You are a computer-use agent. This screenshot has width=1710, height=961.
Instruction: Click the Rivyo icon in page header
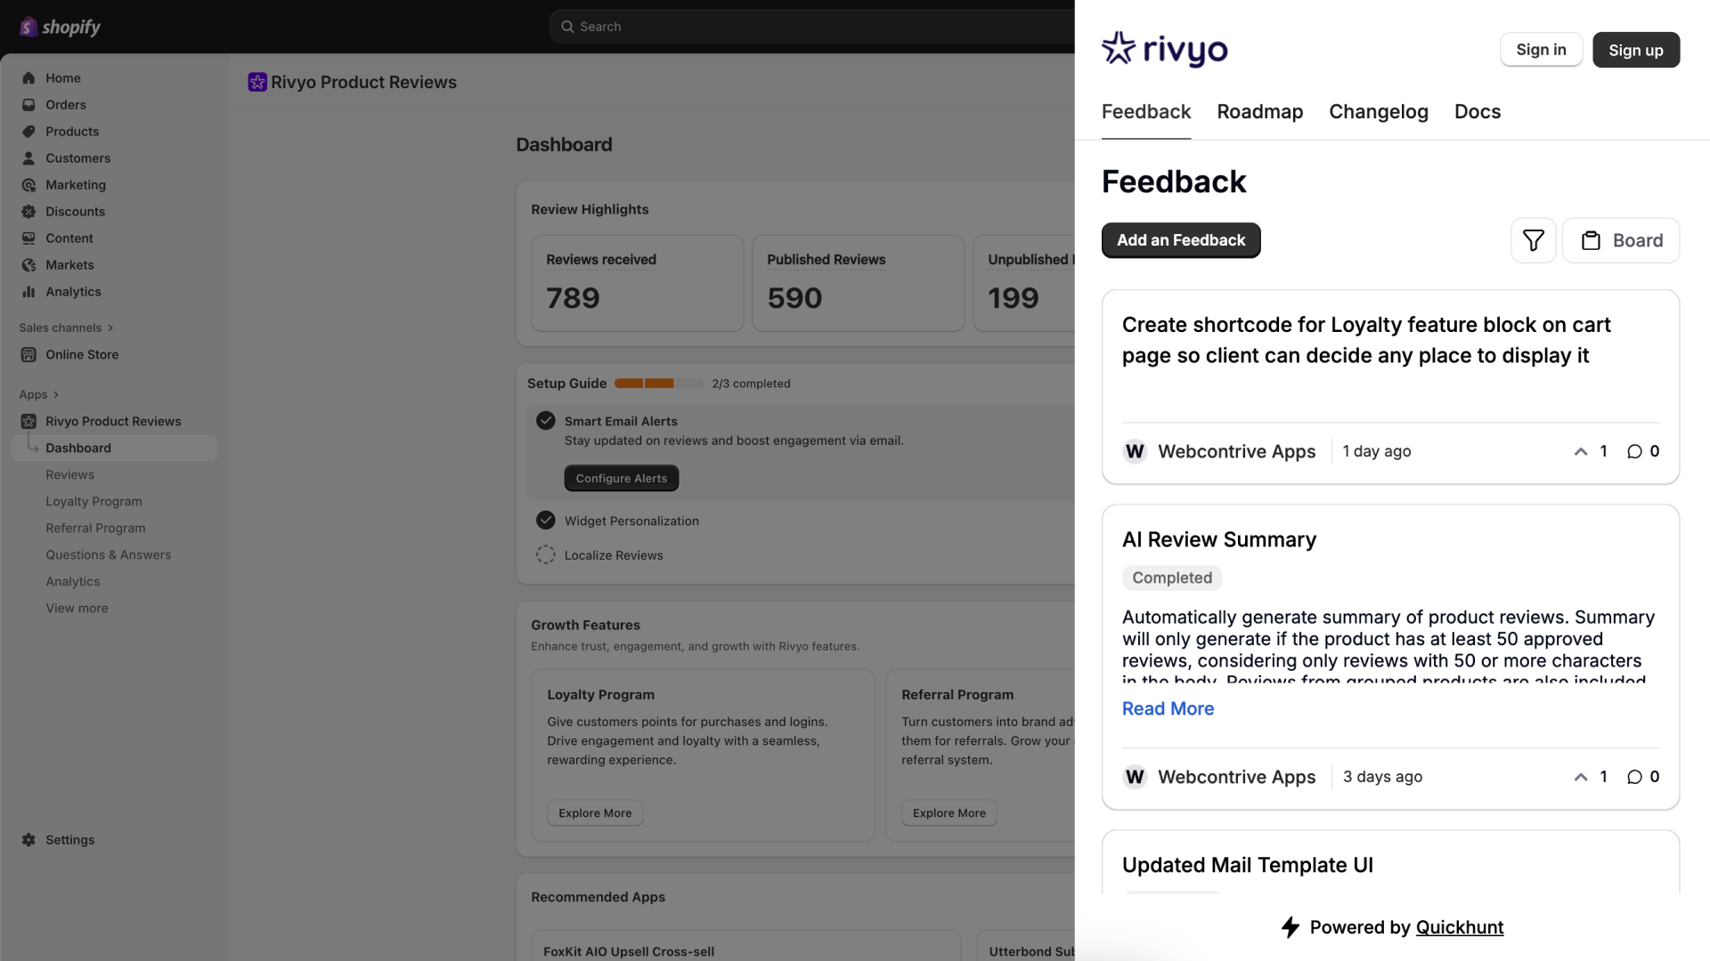coord(257,82)
